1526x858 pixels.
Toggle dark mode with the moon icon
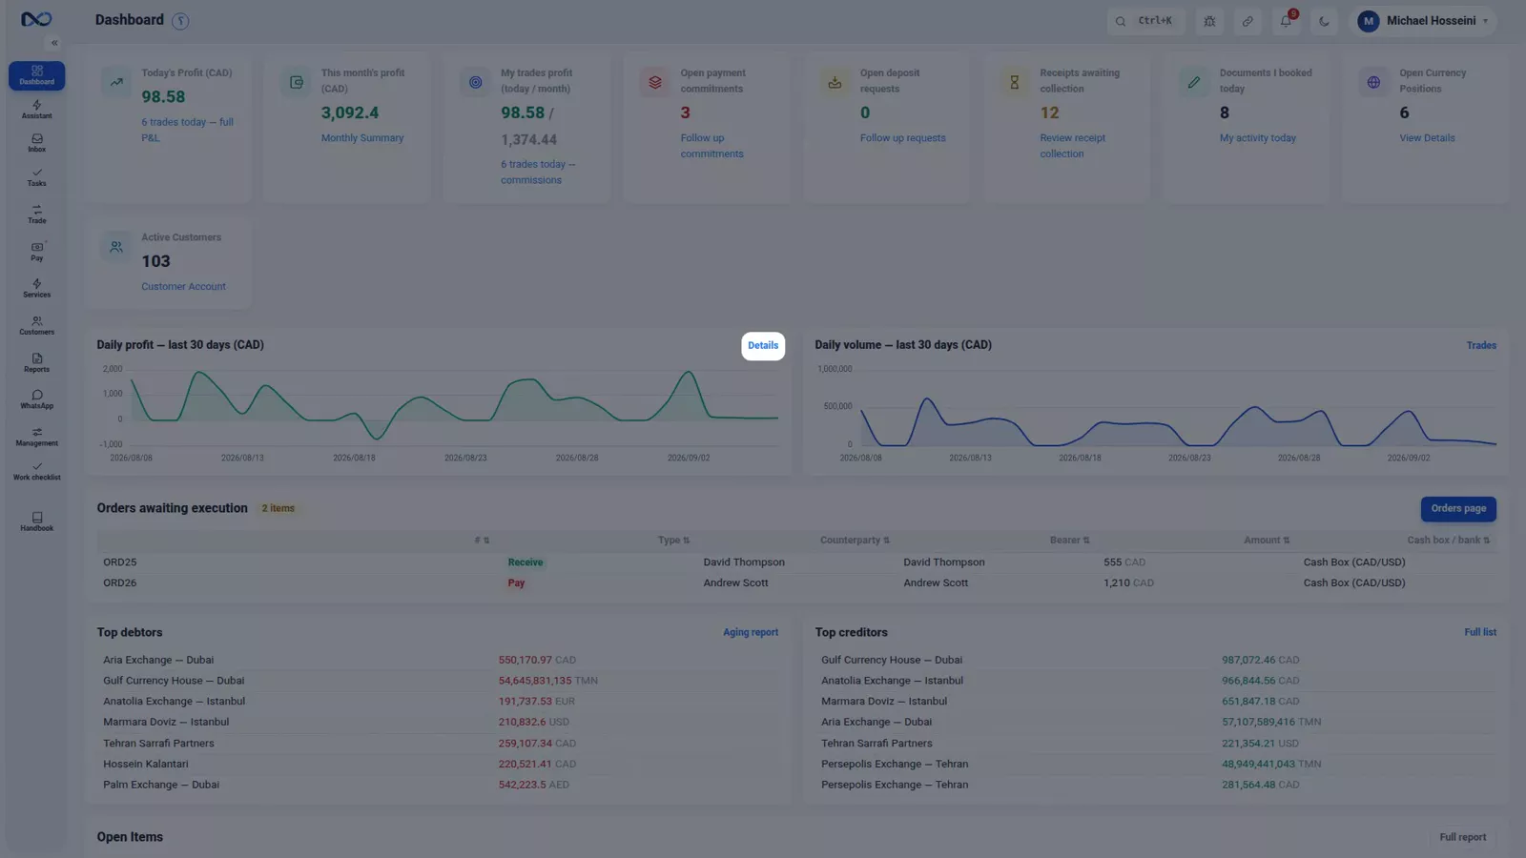point(1324,21)
